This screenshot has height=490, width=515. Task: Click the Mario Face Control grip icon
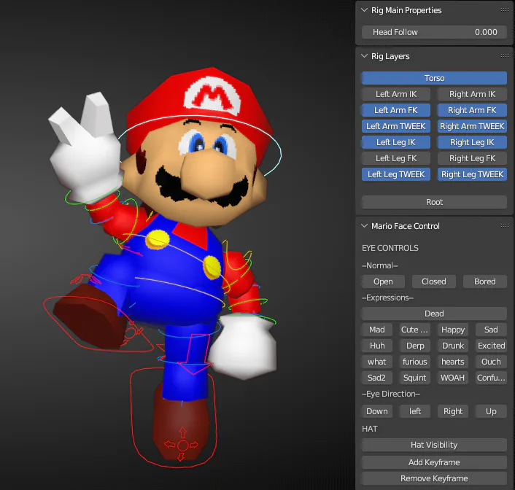click(505, 225)
